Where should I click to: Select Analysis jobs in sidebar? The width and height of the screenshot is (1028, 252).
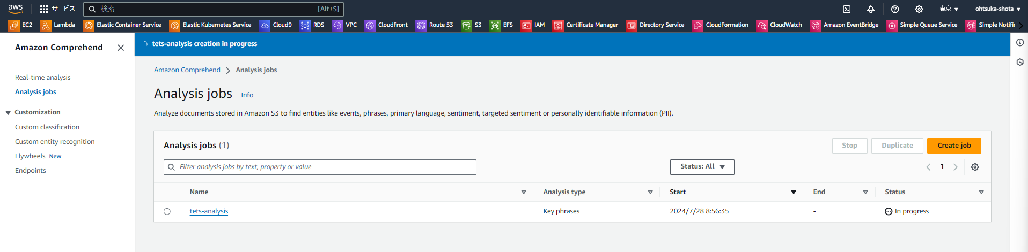pyautogui.click(x=35, y=92)
